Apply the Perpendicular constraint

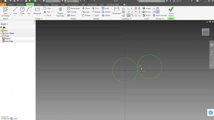click(x=132, y=12)
